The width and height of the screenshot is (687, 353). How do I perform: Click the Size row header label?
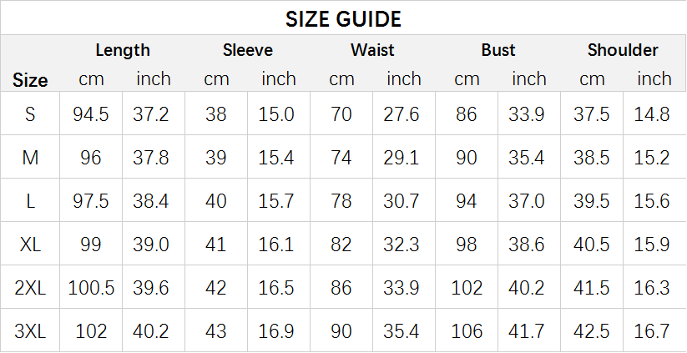point(30,80)
